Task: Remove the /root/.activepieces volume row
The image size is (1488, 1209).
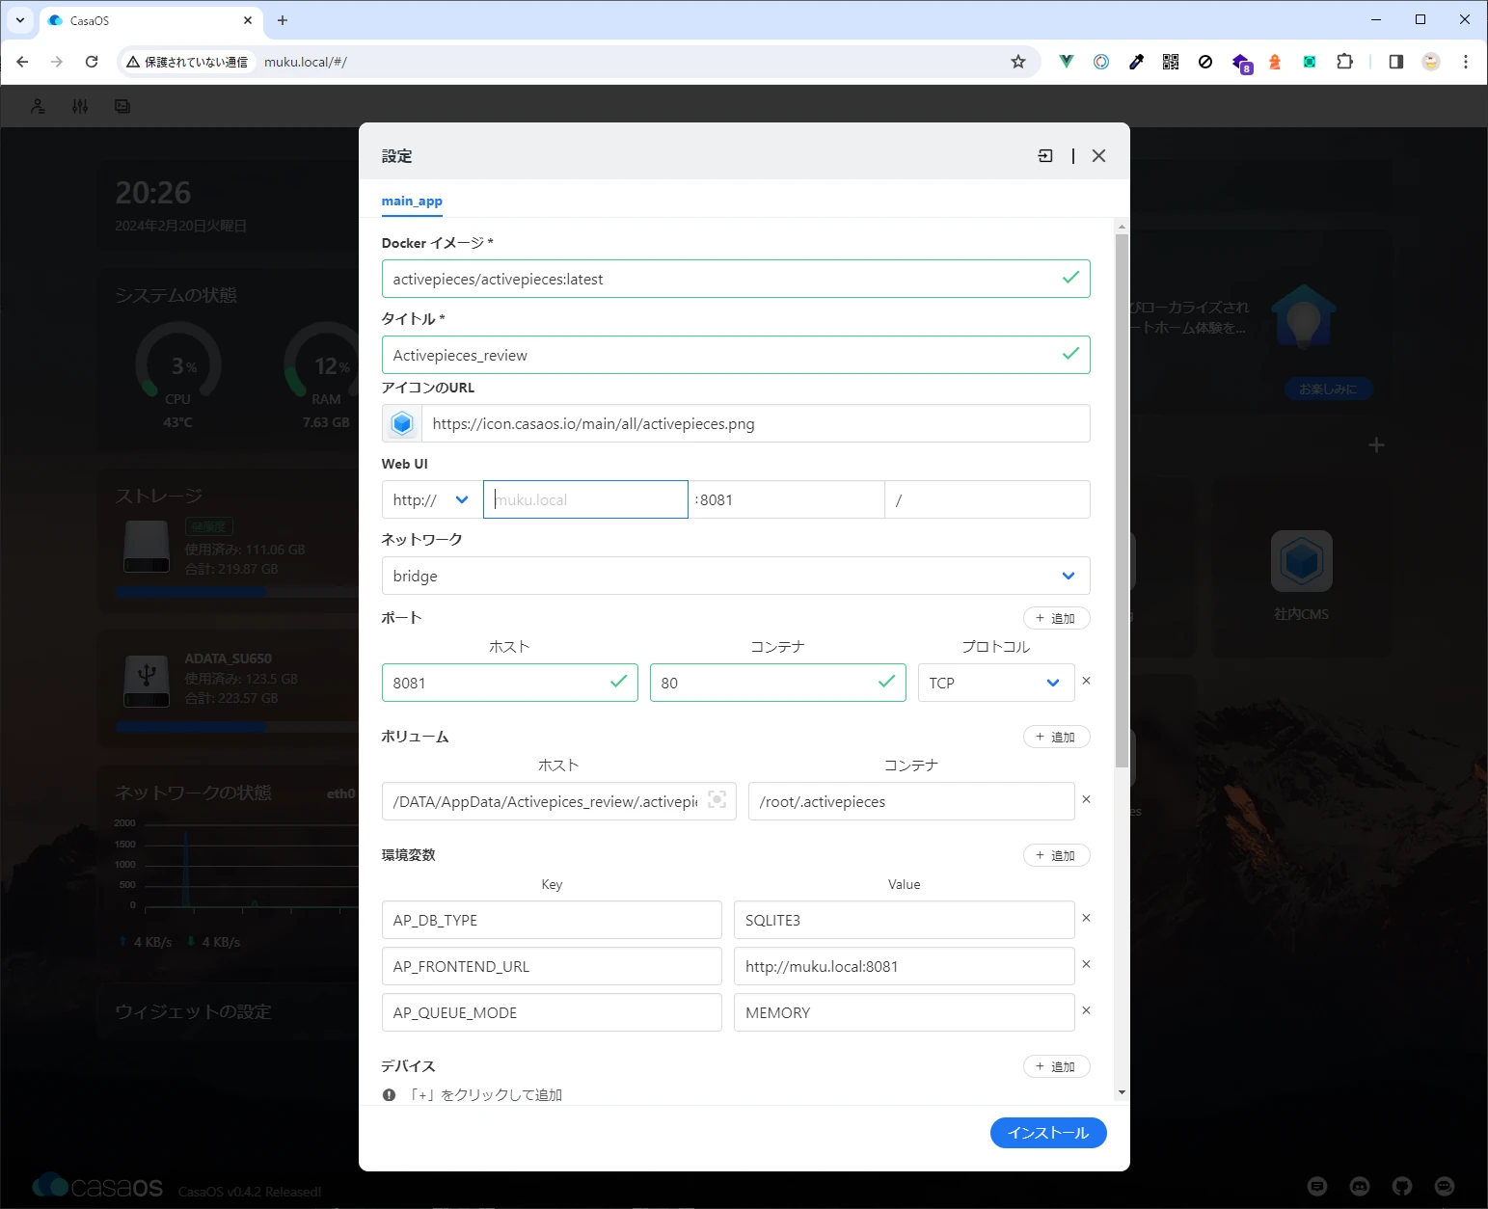Action: [1086, 799]
